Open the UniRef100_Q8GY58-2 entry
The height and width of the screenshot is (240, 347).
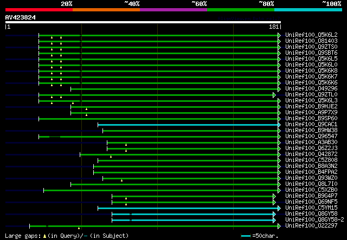pyautogui.click(x=314, y=220)
